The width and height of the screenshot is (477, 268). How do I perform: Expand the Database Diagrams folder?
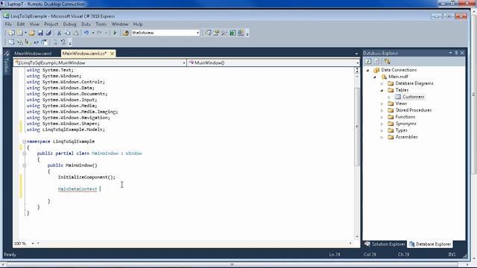coord(382,83)
